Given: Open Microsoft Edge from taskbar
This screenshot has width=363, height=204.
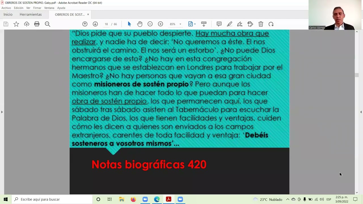Looking at the screenshot, I should tap(157, 199).
